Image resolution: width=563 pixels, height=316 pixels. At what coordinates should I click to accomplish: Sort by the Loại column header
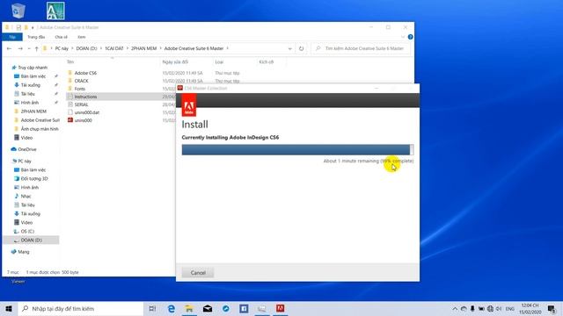pos(219,62)
